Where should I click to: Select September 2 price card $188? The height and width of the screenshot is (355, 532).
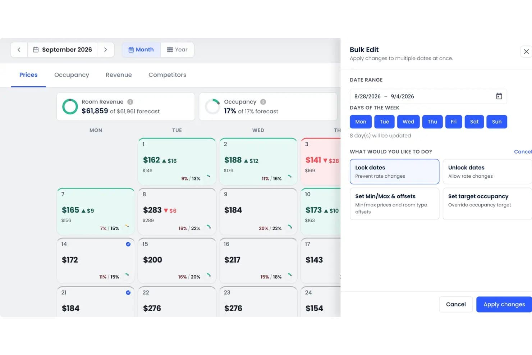(x=258, y=161)
